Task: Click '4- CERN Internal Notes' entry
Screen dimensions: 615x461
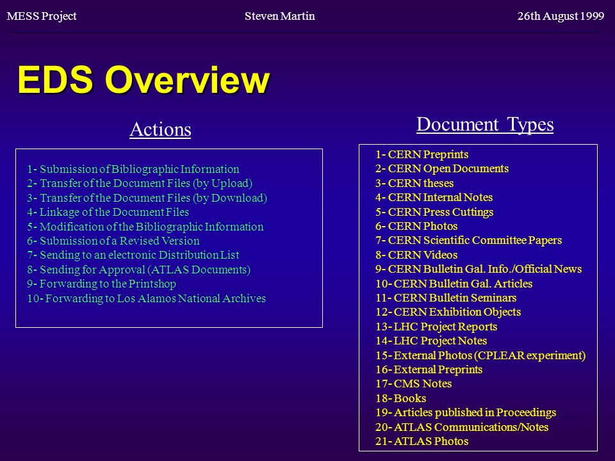Action: 434,197
